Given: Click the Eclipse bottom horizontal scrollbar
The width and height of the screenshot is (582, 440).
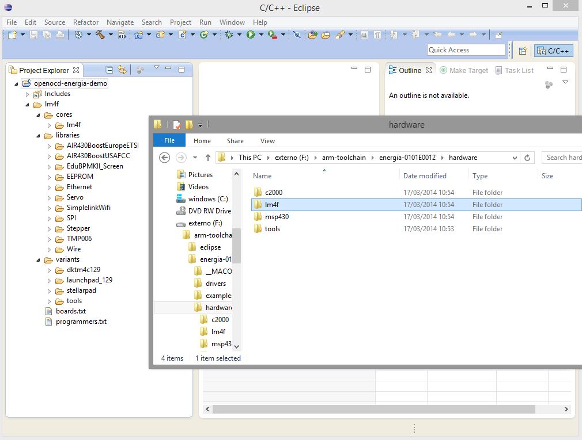Looking at the screenshot, I should pos(374,410).
